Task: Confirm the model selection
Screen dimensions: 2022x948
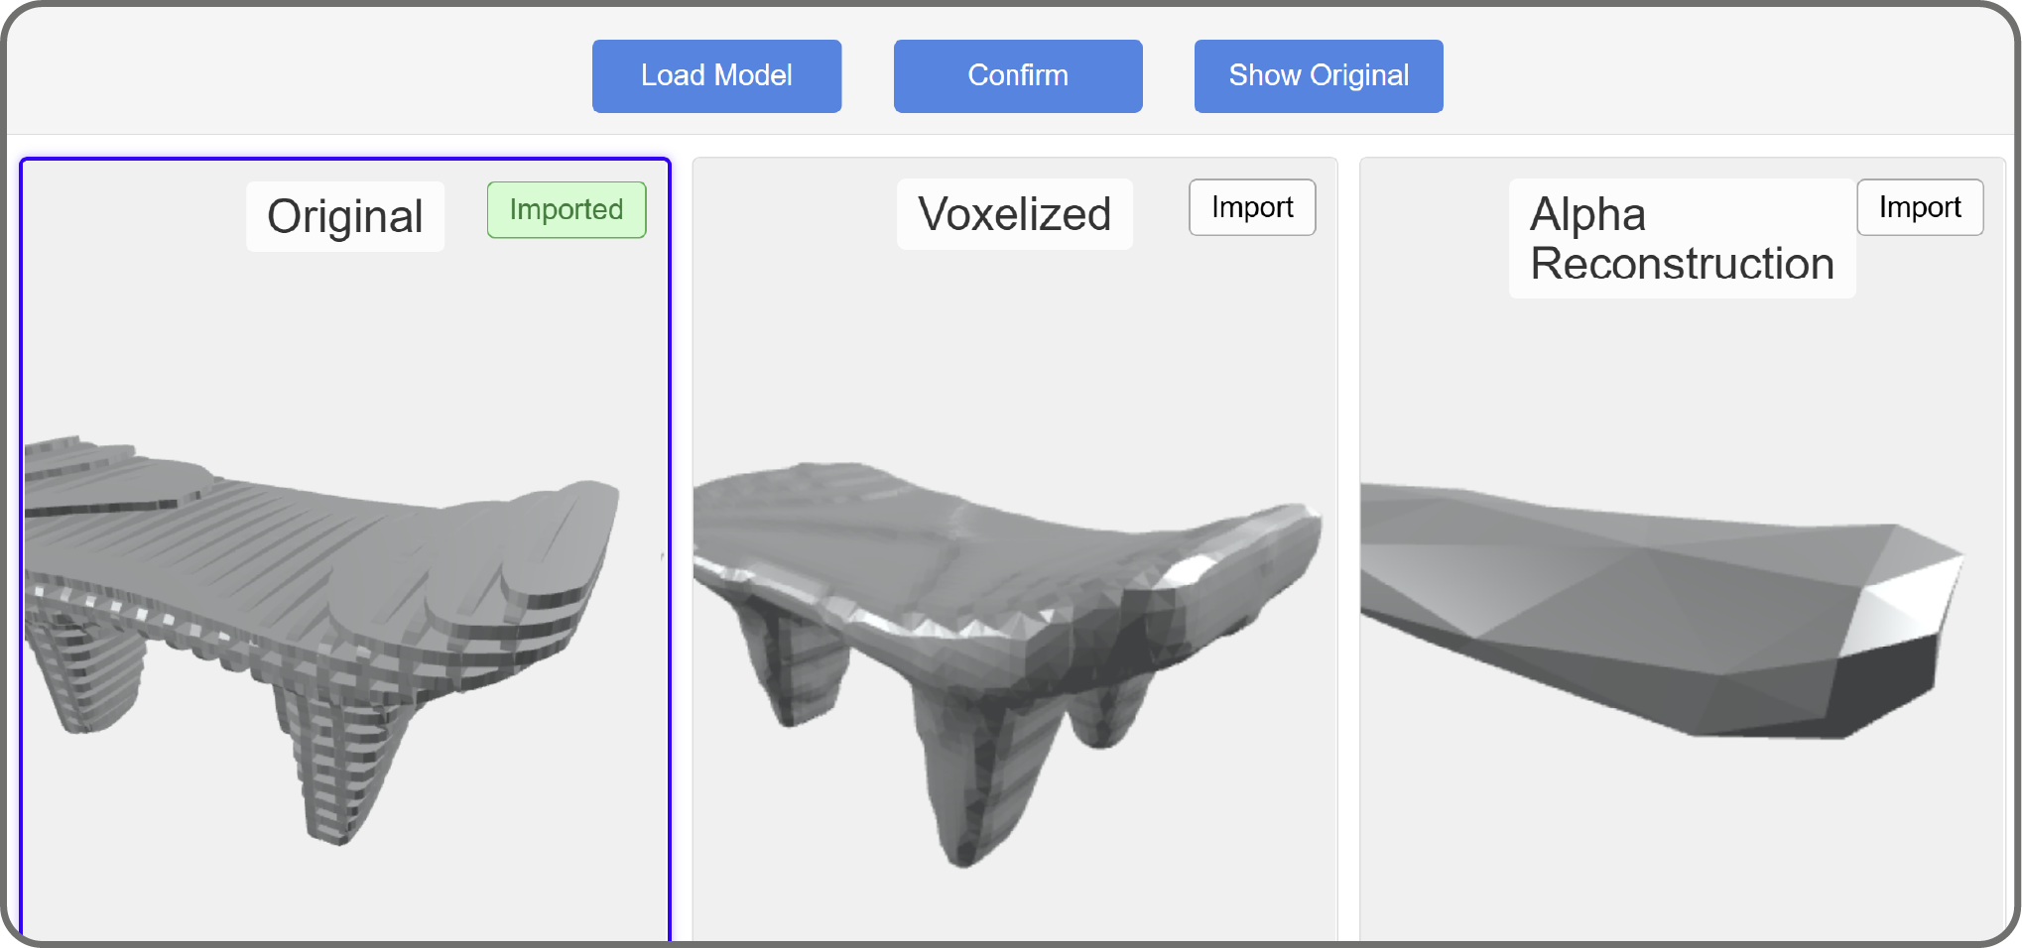Action: click(1018, 76)
